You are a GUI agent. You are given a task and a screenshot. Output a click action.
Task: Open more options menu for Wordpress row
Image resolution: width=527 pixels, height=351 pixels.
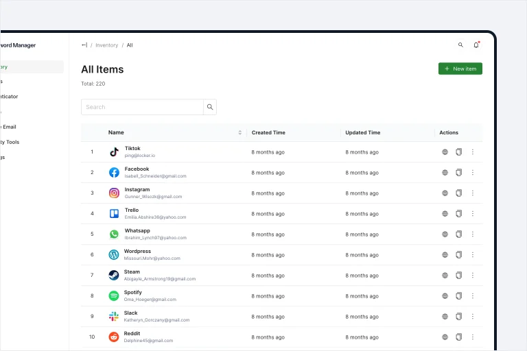pos(473,254)
